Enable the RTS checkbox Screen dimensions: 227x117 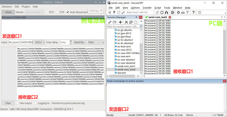tap(47, 12)
